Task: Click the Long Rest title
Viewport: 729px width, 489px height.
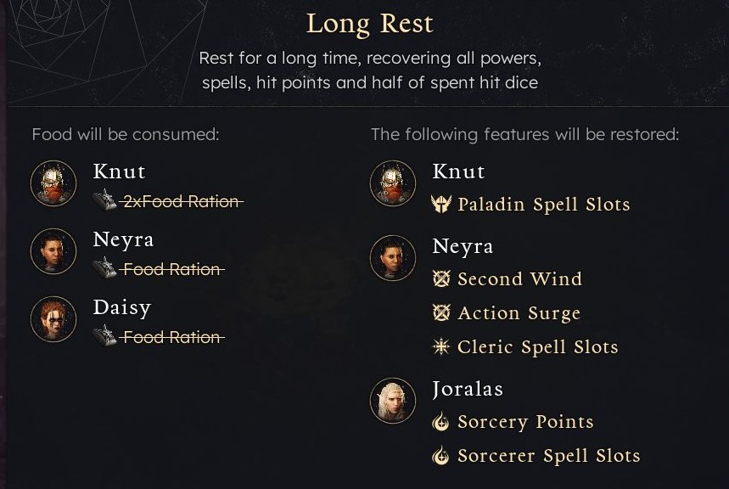Action: tap(369, 24)
